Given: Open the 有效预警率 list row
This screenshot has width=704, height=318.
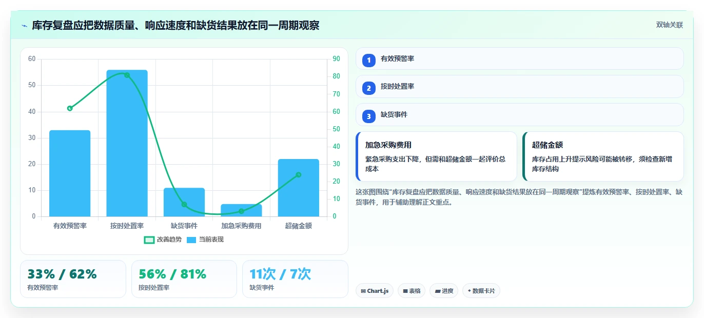Looking at the screenshot, I should (520, 58).
